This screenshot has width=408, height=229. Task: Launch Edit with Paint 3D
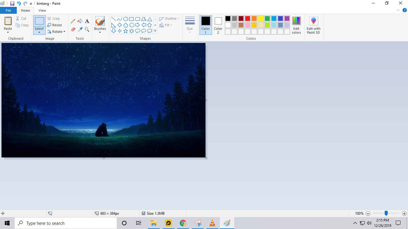[313, 25]
